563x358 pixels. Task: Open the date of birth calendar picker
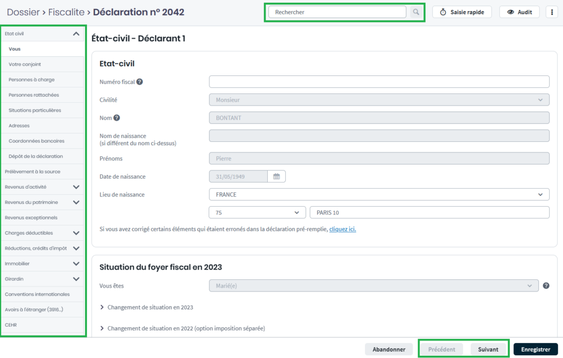(x=277, y=177)
